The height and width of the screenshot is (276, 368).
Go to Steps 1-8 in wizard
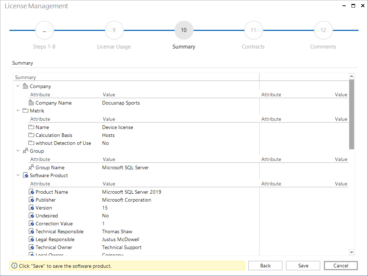click(44, 30)
